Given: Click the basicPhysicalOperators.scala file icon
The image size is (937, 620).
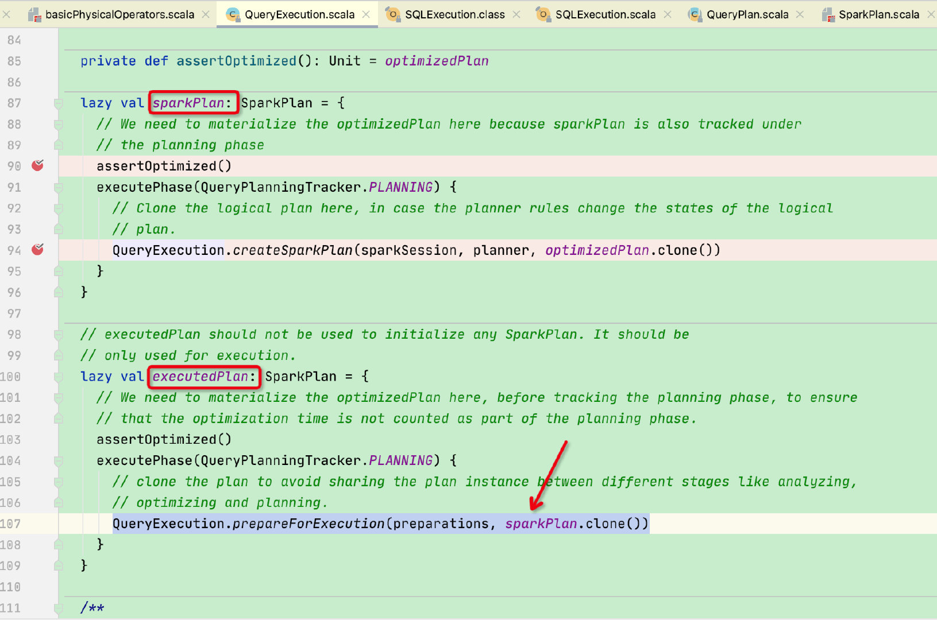Looking at the screenshot, I should pos(34,14).
